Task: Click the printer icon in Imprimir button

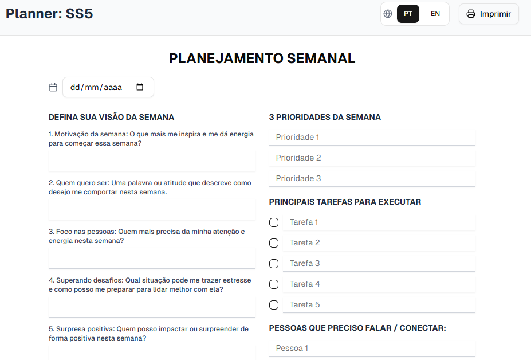Action: (471, 14)
